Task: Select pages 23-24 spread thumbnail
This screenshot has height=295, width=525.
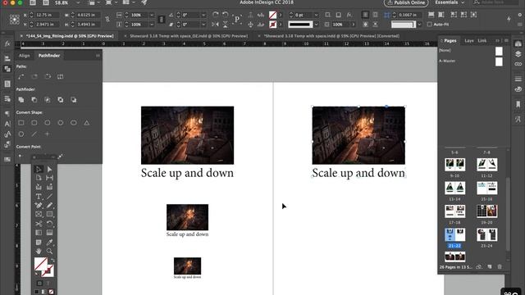Action: tap(486, 235)
